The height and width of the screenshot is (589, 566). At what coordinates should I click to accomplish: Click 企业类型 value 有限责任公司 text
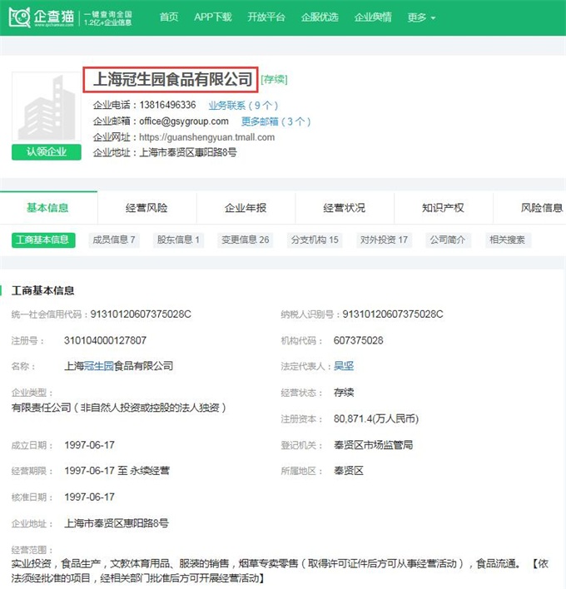119,408
